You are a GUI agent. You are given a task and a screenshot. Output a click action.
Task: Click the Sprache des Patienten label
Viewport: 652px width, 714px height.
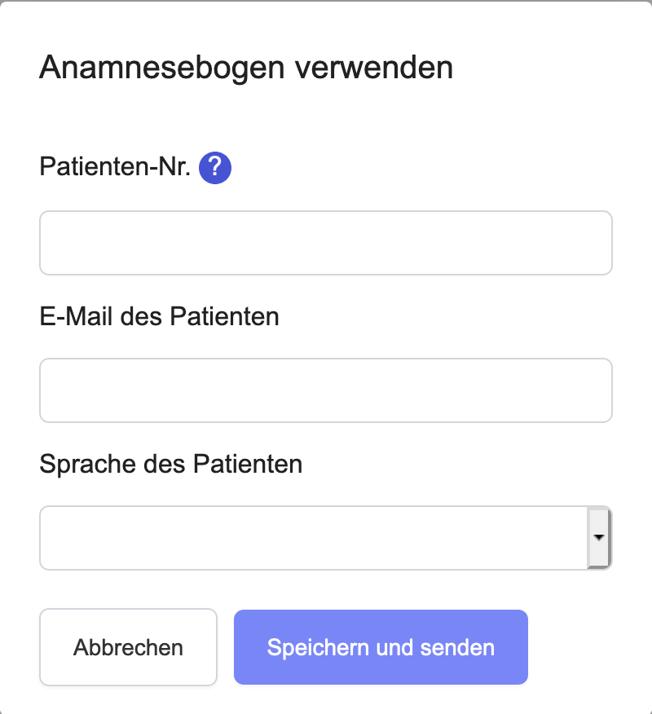170,465
